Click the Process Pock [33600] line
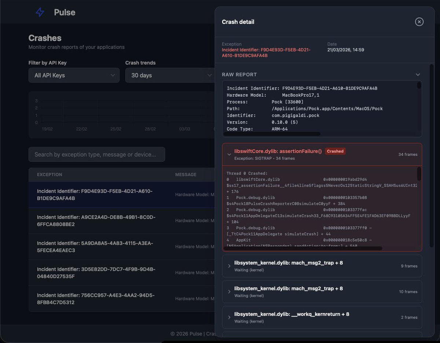Viewport: 440px width, 343px height. [x=265, y=102]
